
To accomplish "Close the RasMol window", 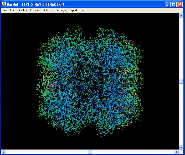I will (x=180, y=4).
